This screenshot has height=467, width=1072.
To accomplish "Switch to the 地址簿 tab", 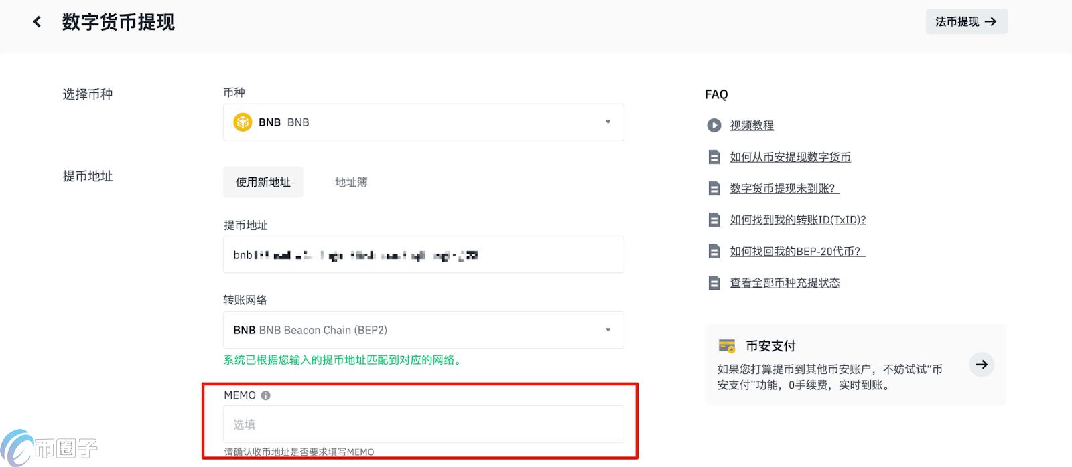I will pos(351,182).
